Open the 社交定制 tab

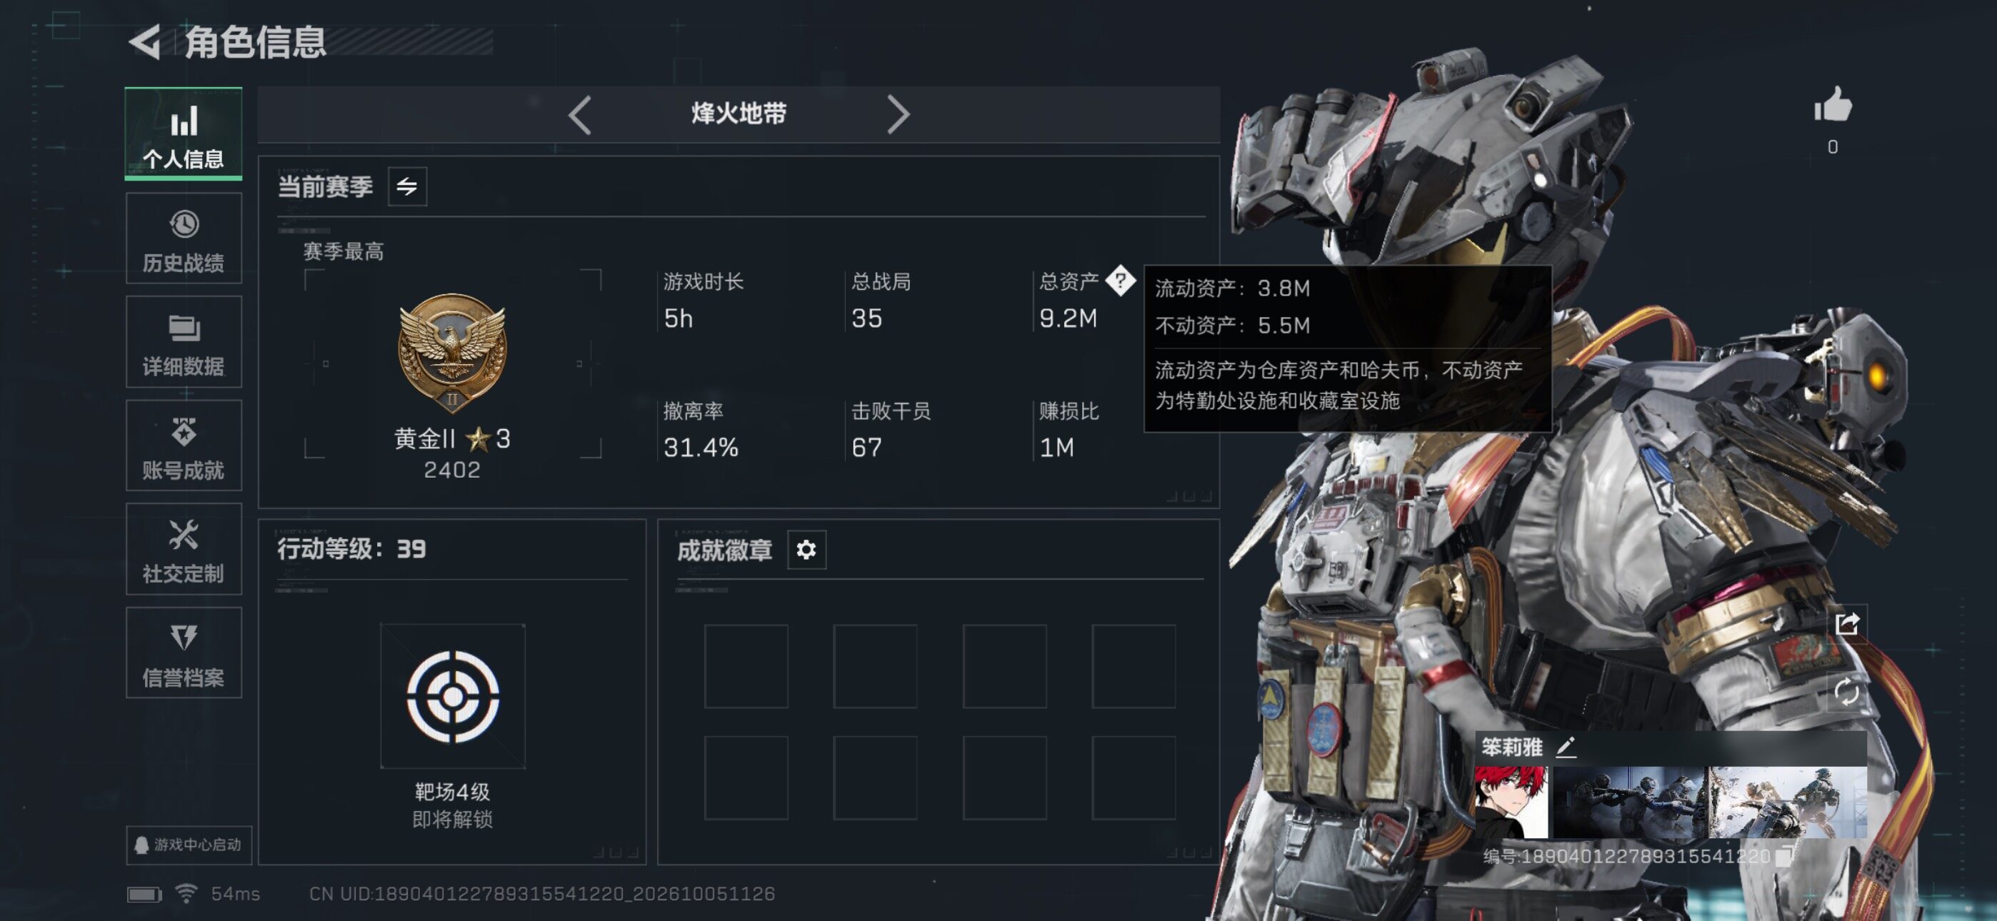[184, 550]
